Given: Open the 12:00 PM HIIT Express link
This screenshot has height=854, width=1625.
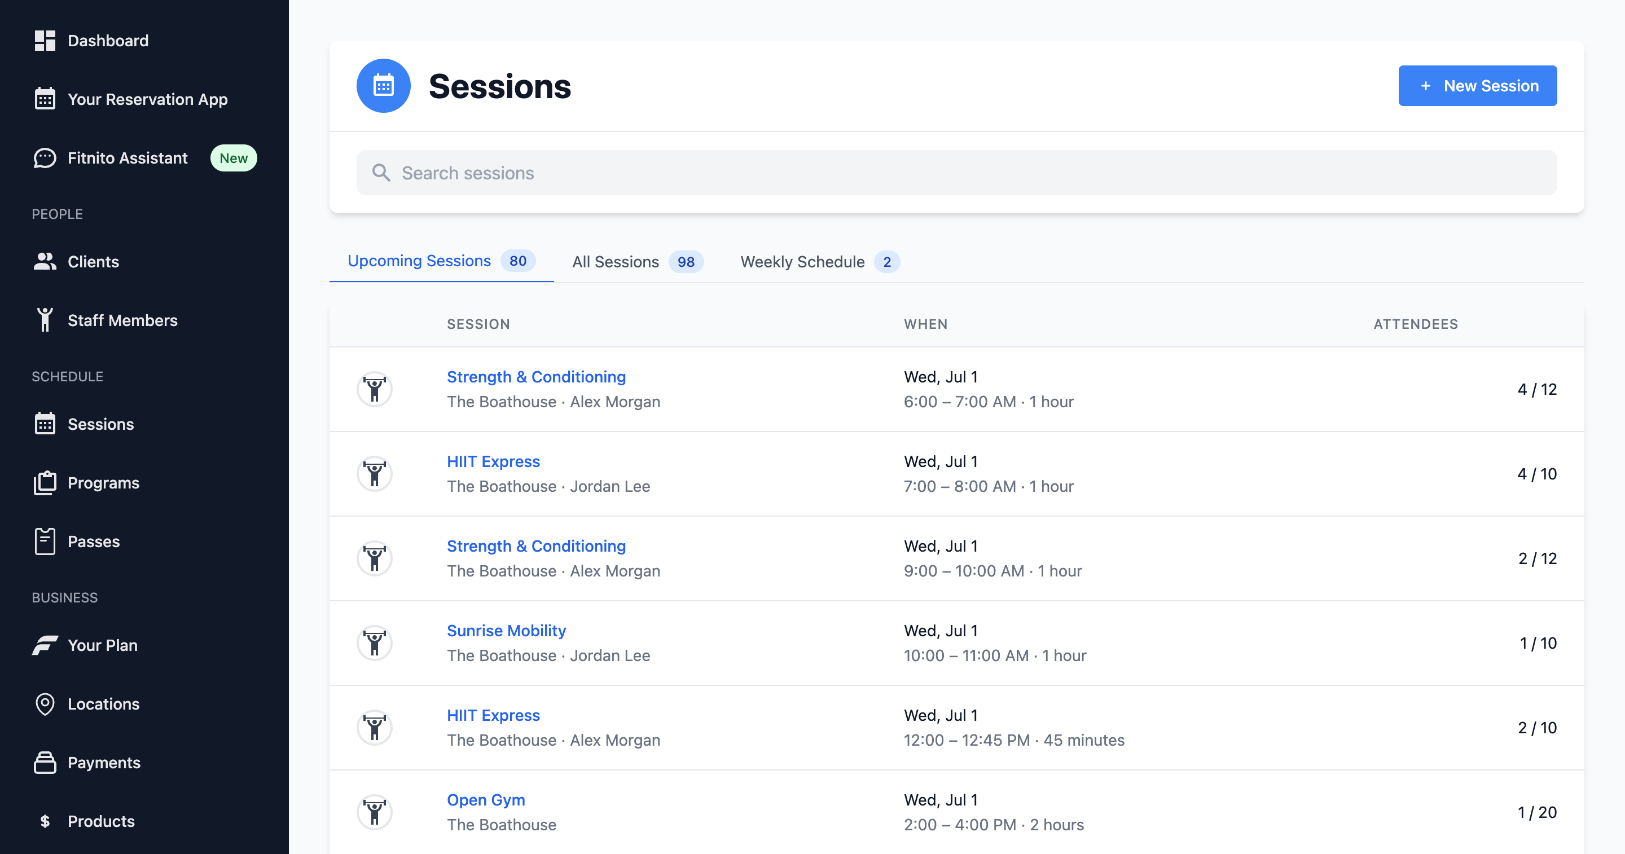Looking at the screenshot, I should coord(493,715).
